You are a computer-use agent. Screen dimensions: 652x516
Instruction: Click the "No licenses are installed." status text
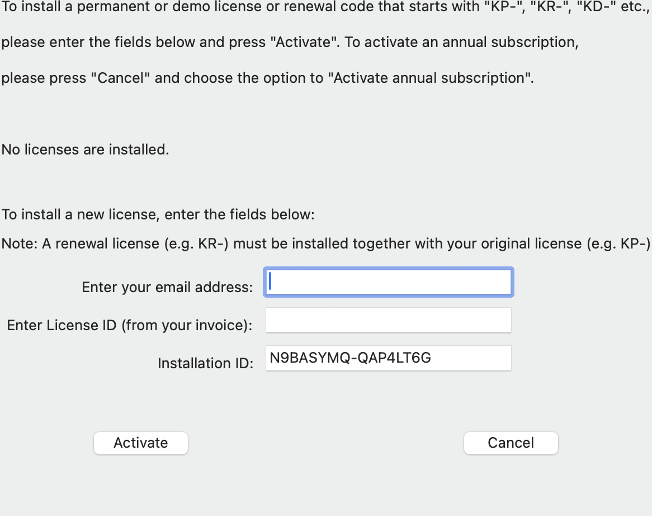(85, 149)
